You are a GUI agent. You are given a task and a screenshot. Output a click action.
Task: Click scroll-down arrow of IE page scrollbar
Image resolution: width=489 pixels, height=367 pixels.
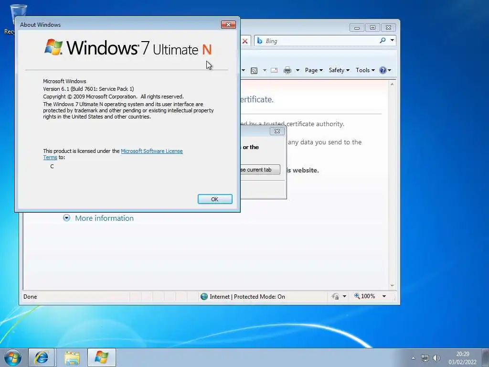[392, 286]
